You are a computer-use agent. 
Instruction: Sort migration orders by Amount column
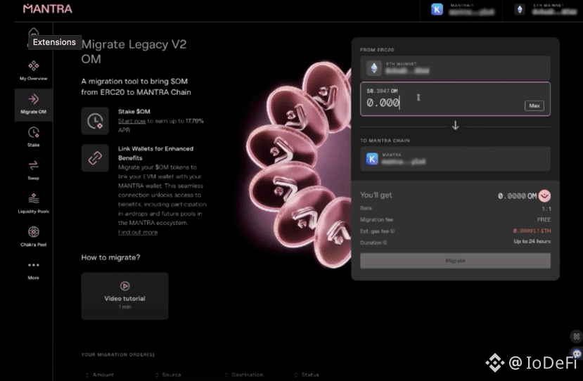tap(103, 375)
